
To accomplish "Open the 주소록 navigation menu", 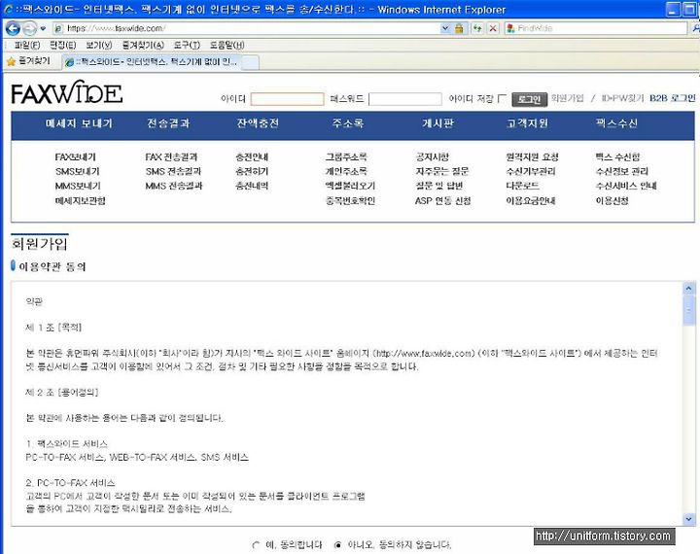I will click(348, 123).
